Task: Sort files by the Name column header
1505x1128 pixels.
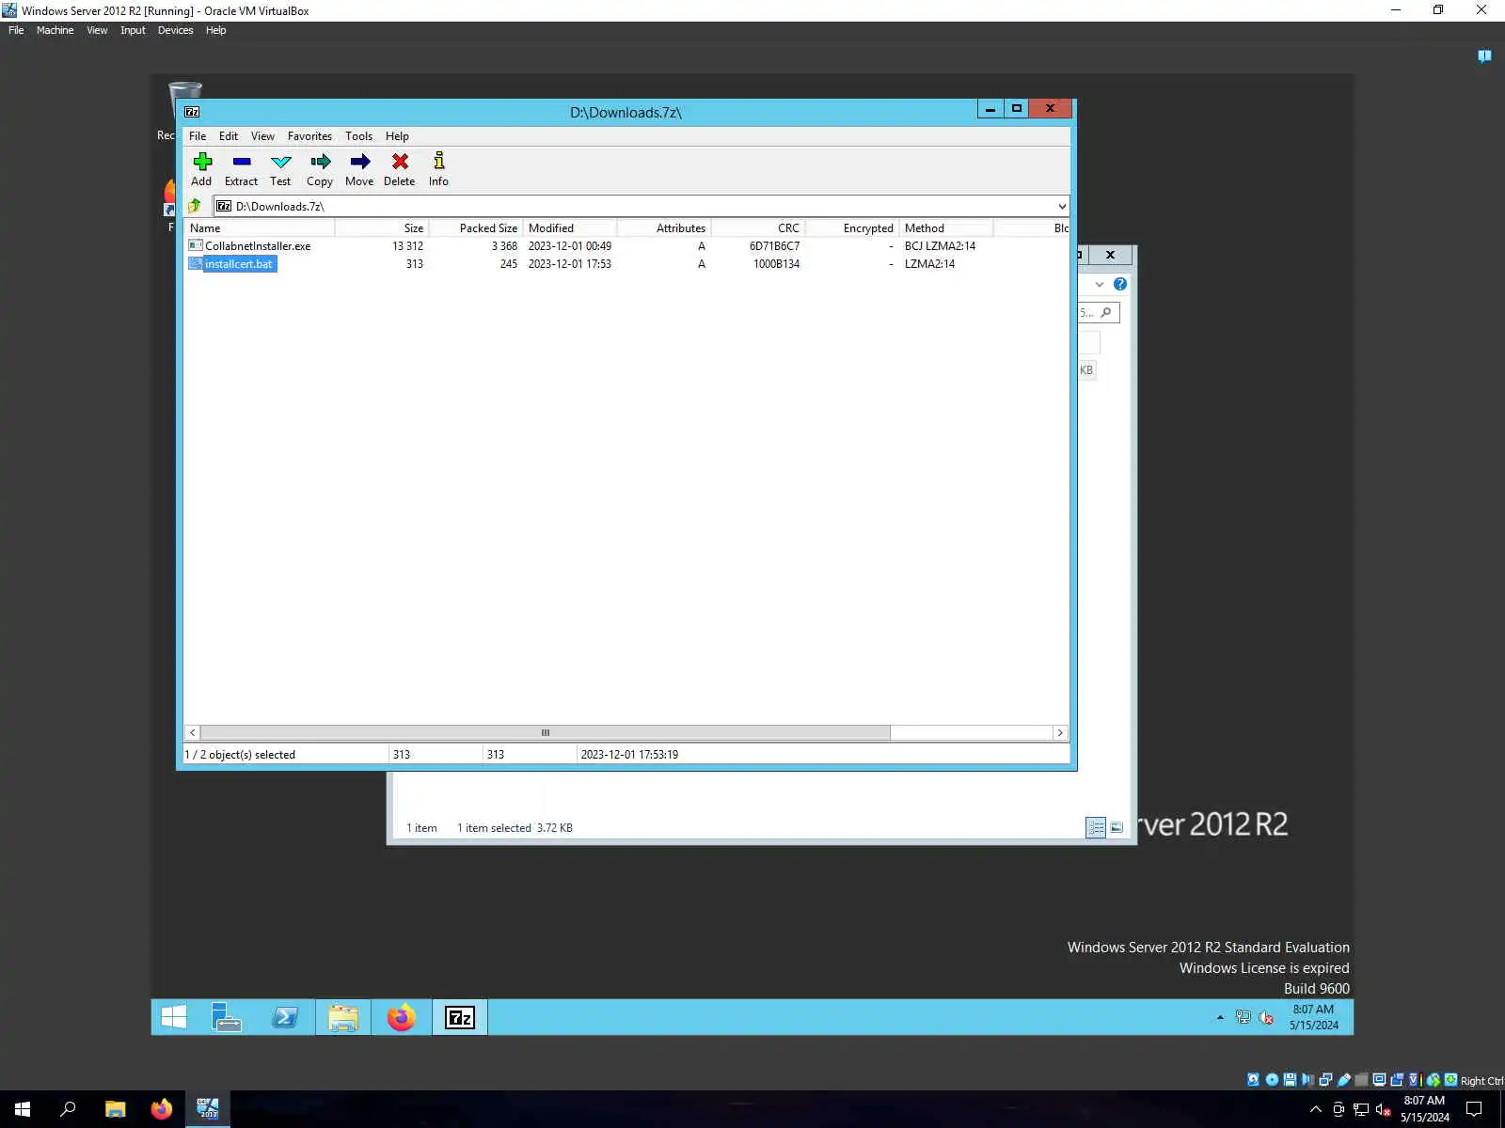Action: coord(259,228)
